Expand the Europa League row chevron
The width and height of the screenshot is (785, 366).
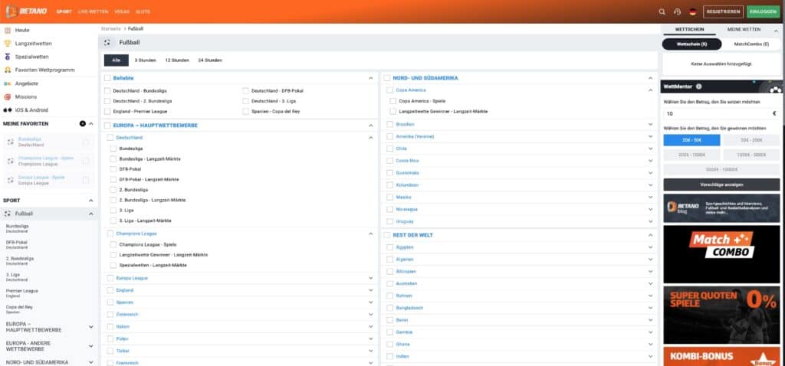coord(371,278)
